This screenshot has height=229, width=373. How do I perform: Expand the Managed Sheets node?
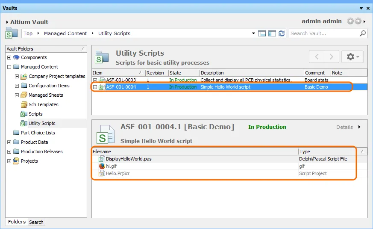[x=17, y=95]
